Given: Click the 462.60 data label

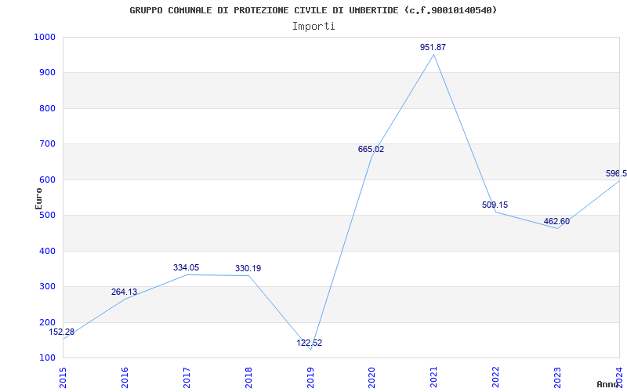Looking at the screenshot, I should click(x=556, y=222).
